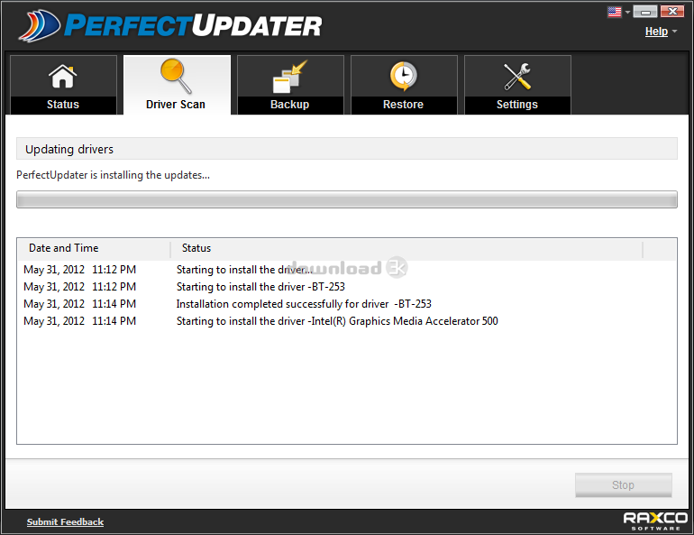Screen dimensions: 694x535
Task: Click the Raxco Software logo
Action: (655, 521)
